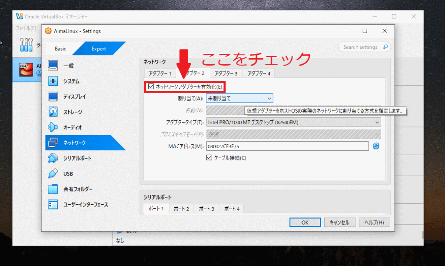Close the AlmaLinux Settings window
The height and width of the screenshot is (266, 445).
(x=384, y=31)
